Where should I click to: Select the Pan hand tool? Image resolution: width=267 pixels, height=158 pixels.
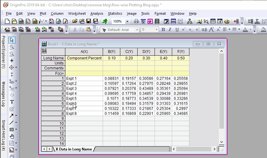pos(12,136)
